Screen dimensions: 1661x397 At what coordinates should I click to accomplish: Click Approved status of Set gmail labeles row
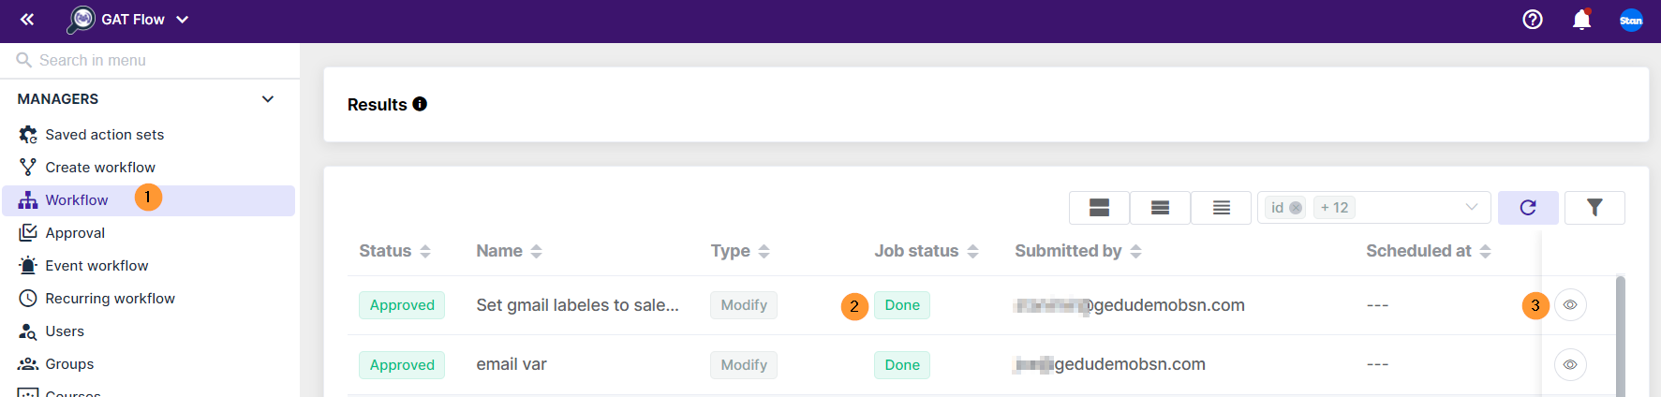[x=402, y=305]
